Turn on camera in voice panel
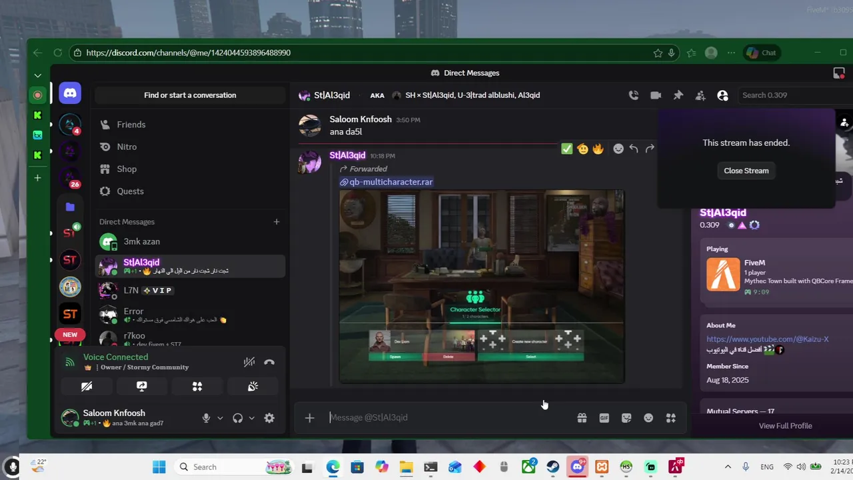Viewport: 853px width, 480px height. pyautogui.click(x=87, y=387)
